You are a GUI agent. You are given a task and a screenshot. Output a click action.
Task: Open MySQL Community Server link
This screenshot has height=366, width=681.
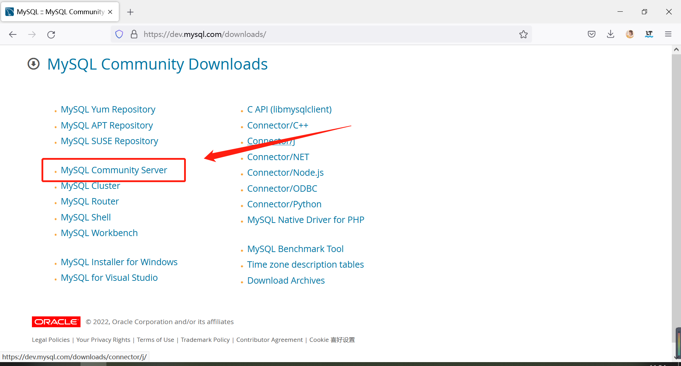[x=114, y=170]
